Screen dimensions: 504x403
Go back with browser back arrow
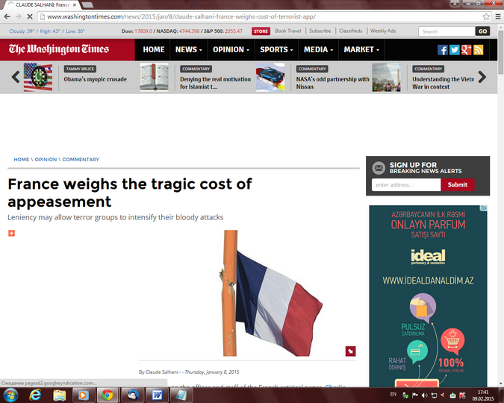[x=7, y=16]
